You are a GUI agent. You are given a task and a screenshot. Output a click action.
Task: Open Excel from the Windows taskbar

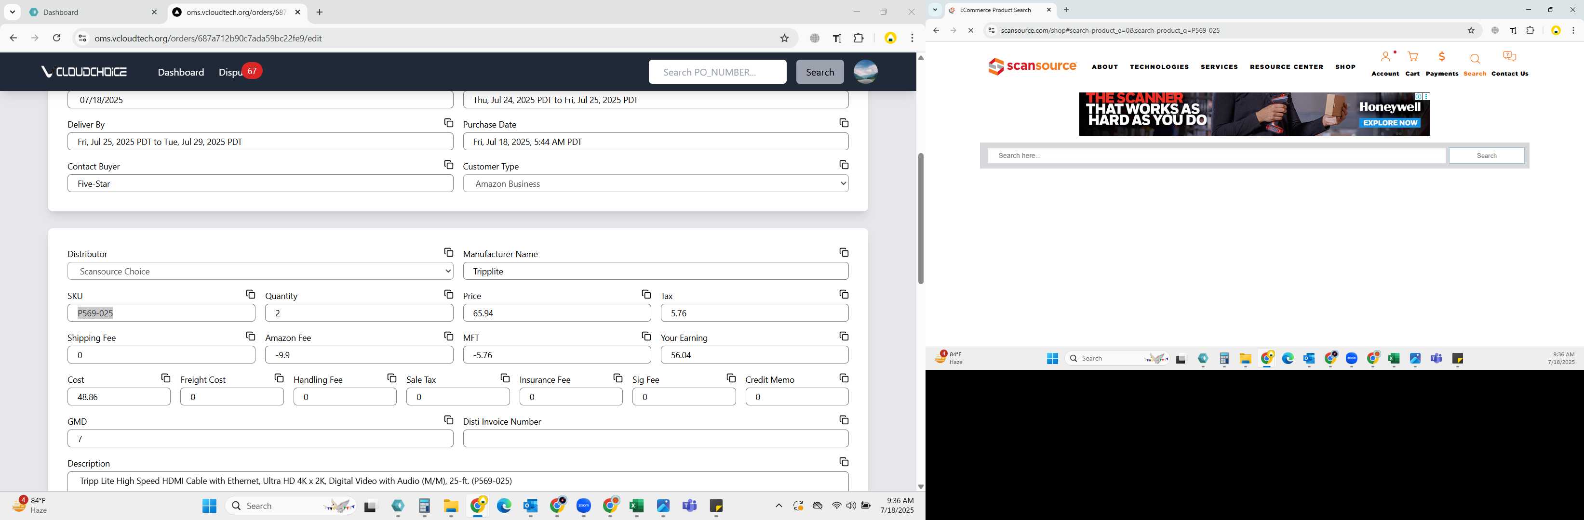point(636,506)
